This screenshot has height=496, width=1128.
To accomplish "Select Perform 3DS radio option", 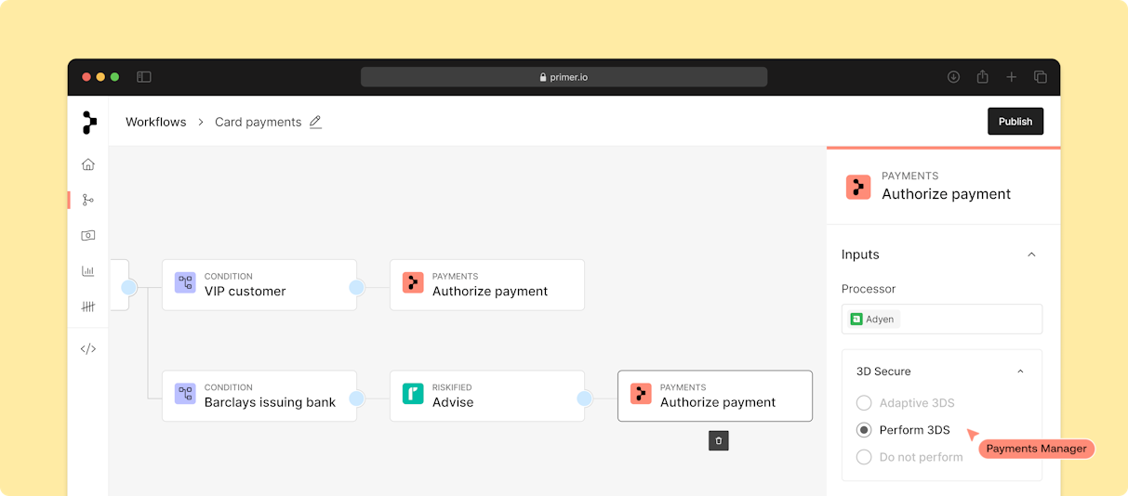I will [864, 430].
